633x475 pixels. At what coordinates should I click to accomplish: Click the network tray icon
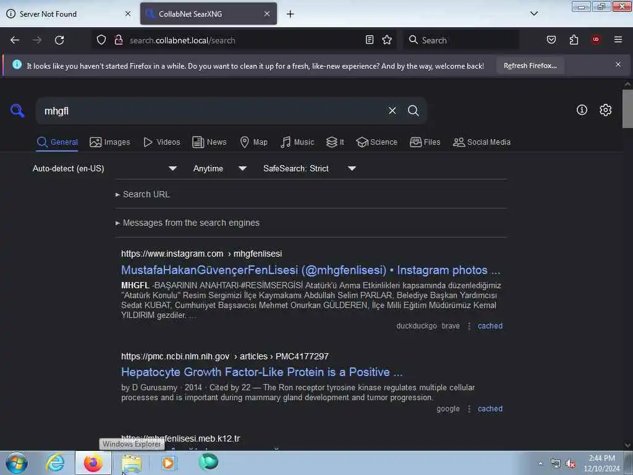tap(556, 464)
